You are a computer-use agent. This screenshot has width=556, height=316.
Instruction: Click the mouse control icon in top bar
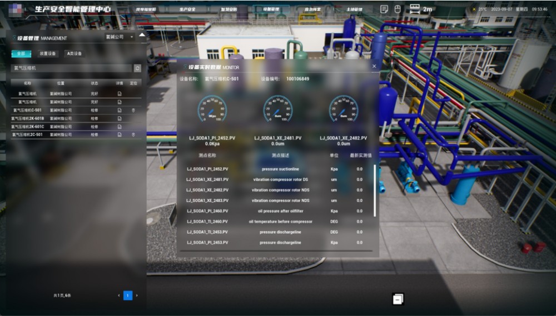(398, 9)
